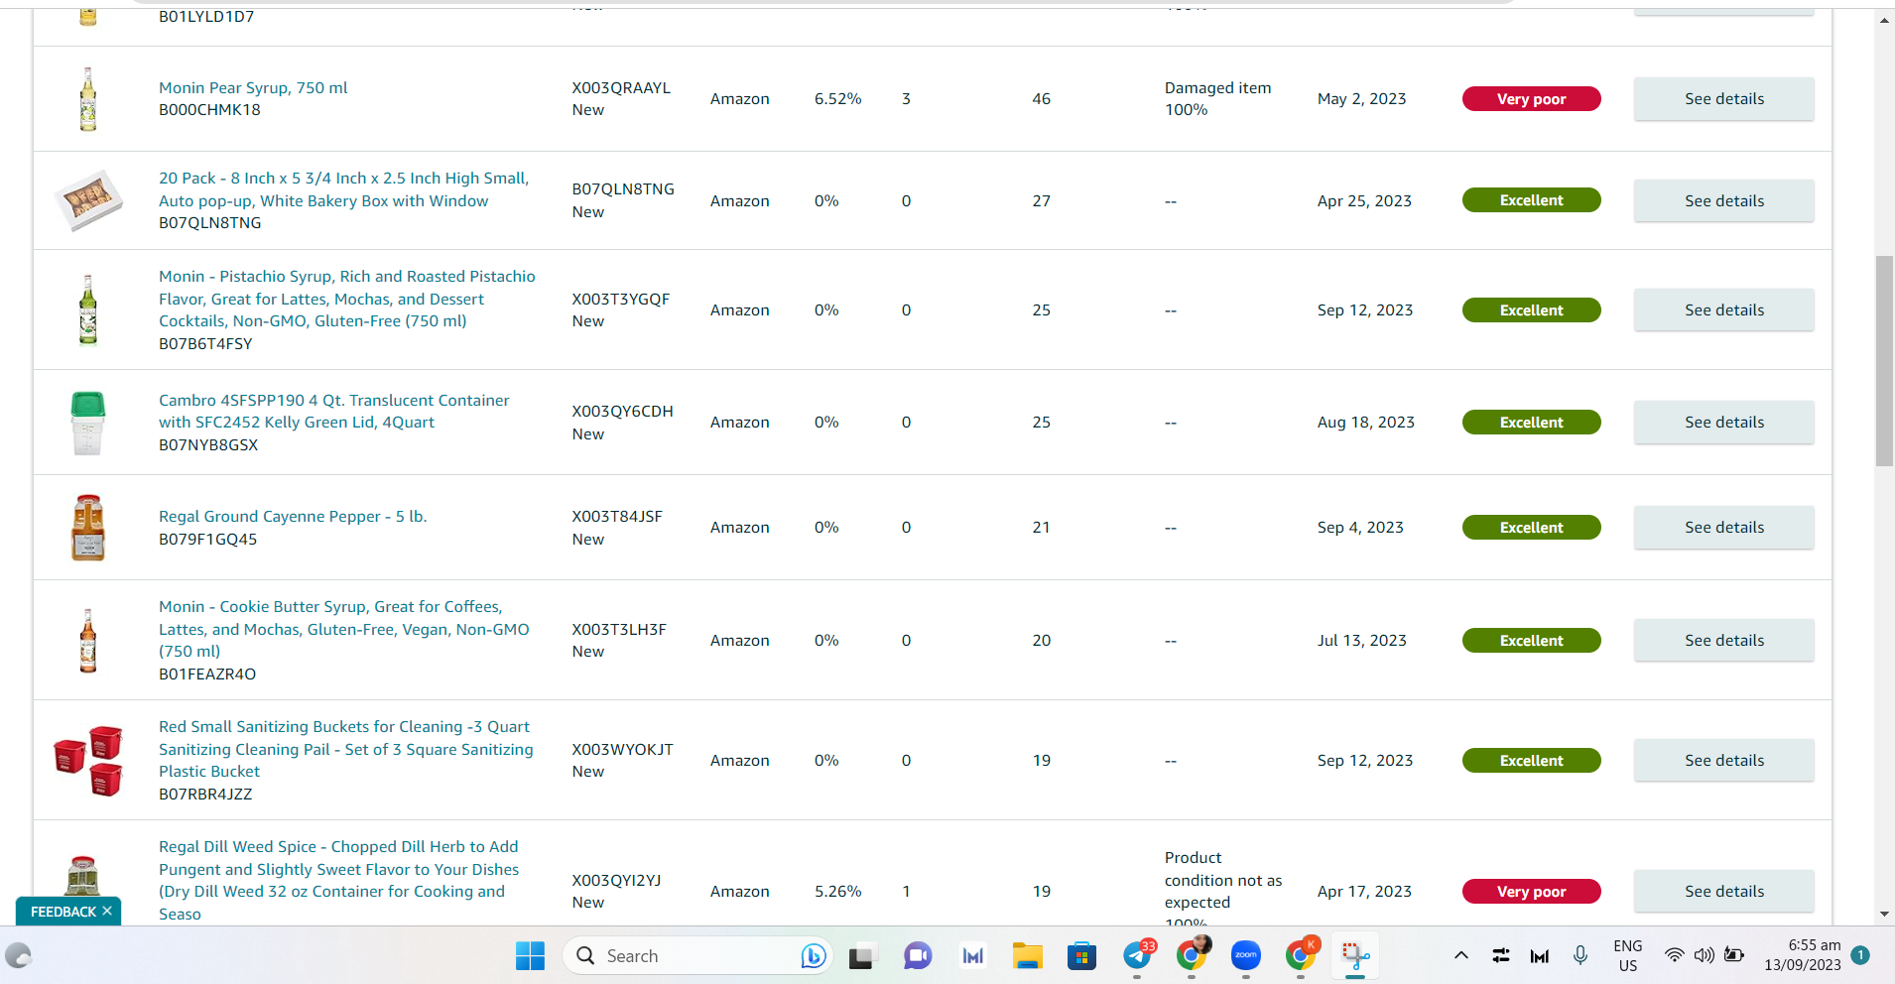Close the Feedback tab
The width and height of the screenshot is (1895, 984).
107,911
